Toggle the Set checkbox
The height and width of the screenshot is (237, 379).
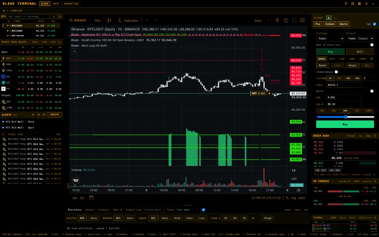(375, 24)
